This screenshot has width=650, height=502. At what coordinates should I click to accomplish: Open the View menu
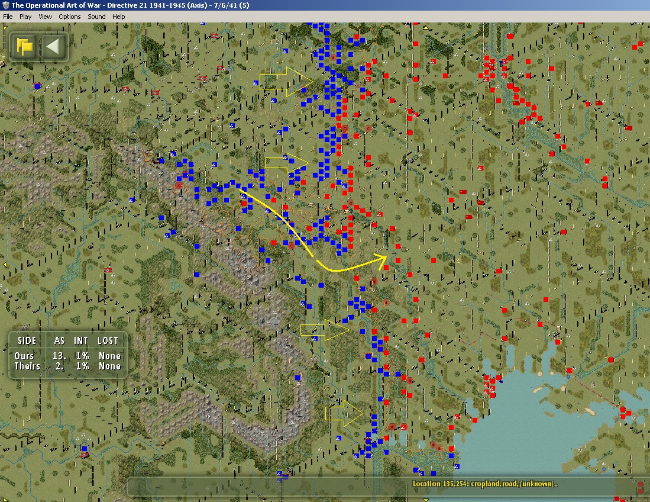[45, 17]
